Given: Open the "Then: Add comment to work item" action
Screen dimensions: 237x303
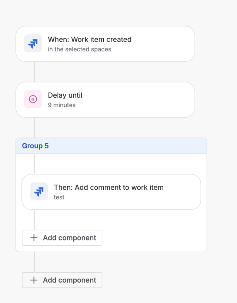Looking at the screenshot, I should tap(111, 191).
